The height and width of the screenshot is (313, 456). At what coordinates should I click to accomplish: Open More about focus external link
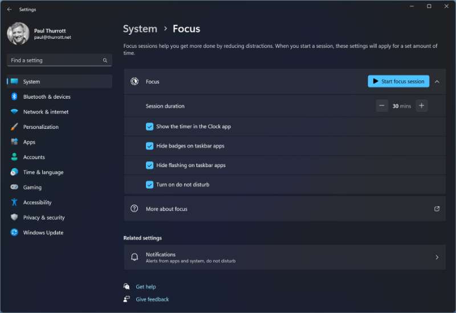pyautogui.click(x=437, y=209)
